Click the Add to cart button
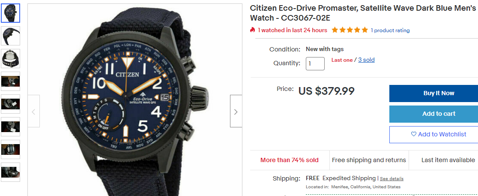The width and height of the screenshot is (478, 196). click(x=433, y=114)
